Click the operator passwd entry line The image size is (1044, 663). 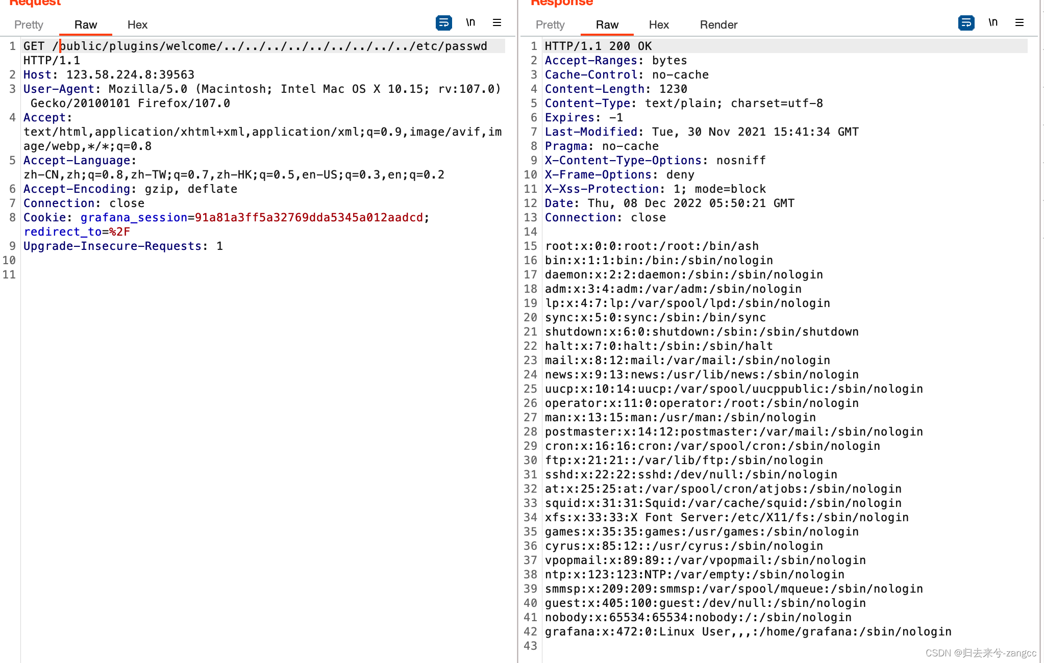point(702,403)
